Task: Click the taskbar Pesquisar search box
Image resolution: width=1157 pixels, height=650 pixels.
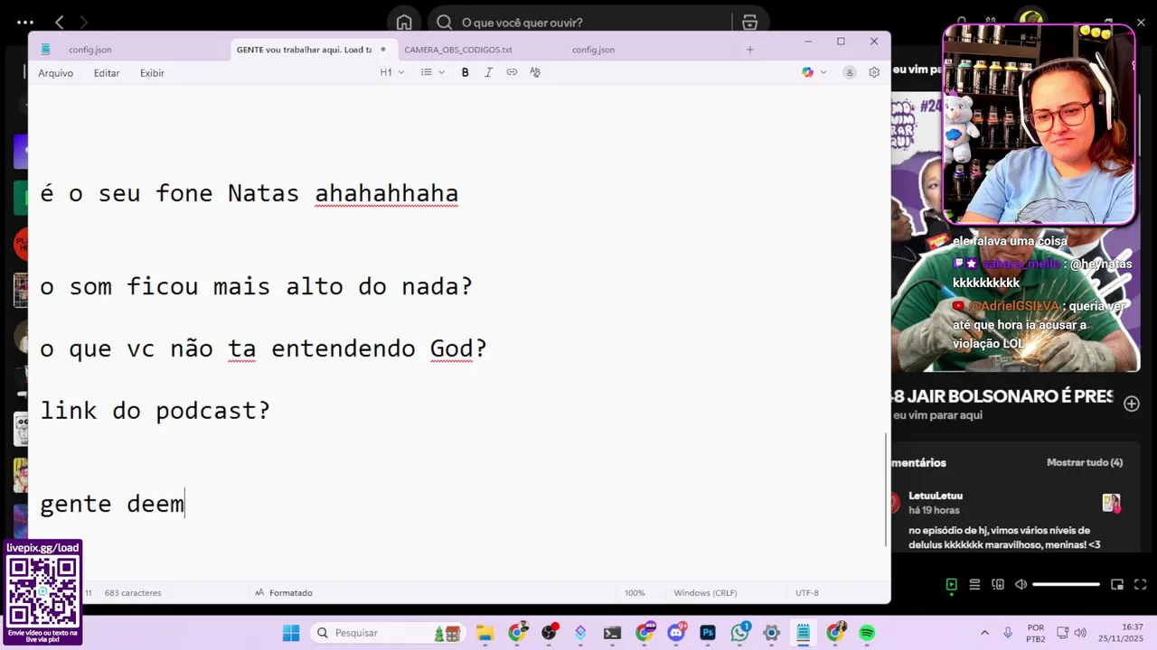Action: (x=389, y=633)
